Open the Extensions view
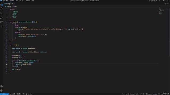 (2, 22)
